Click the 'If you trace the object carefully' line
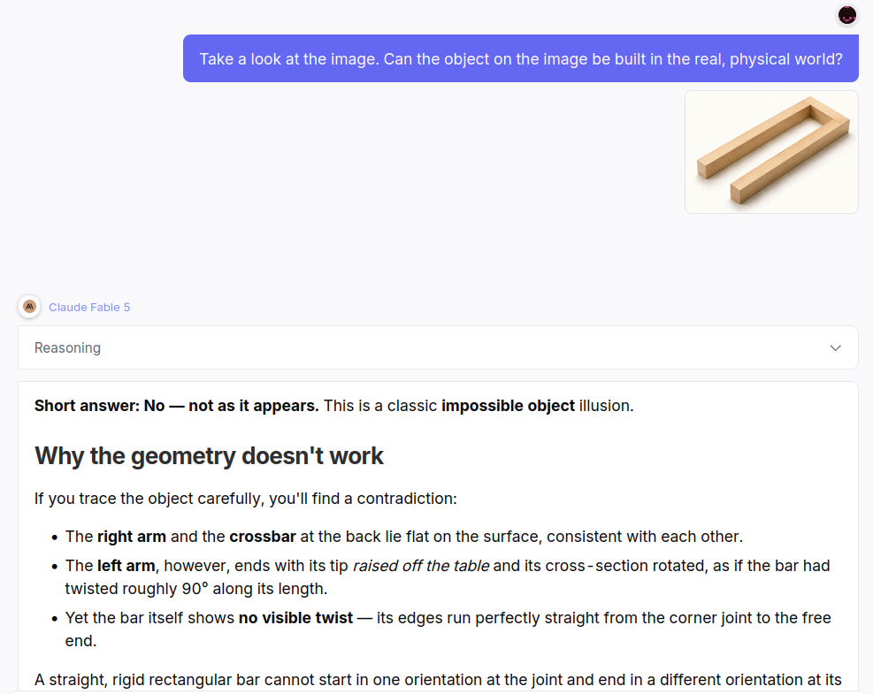The width and height of the screenshot is (873, 694). click(246, 498)
